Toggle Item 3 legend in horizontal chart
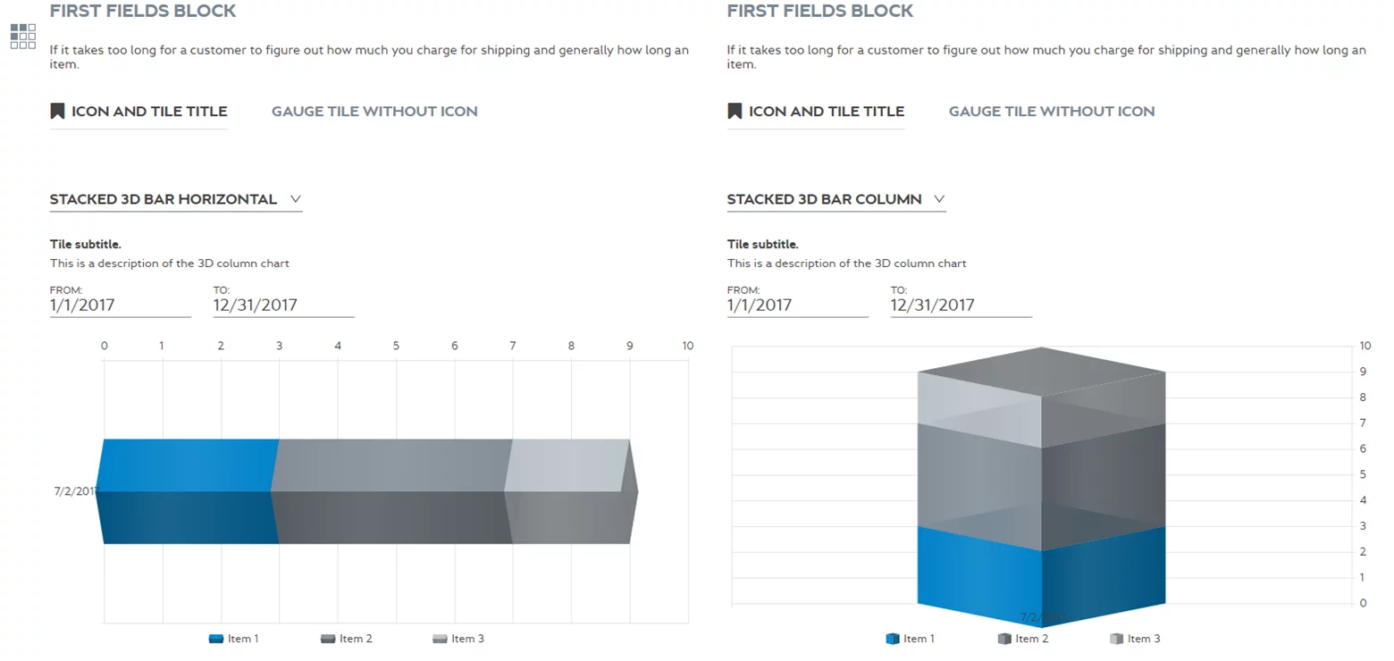 point(458,639)
